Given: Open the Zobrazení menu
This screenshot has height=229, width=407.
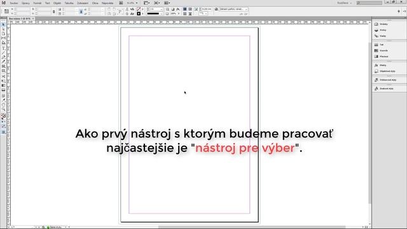Looking at the screenshot, I should (x=83, y=3).
